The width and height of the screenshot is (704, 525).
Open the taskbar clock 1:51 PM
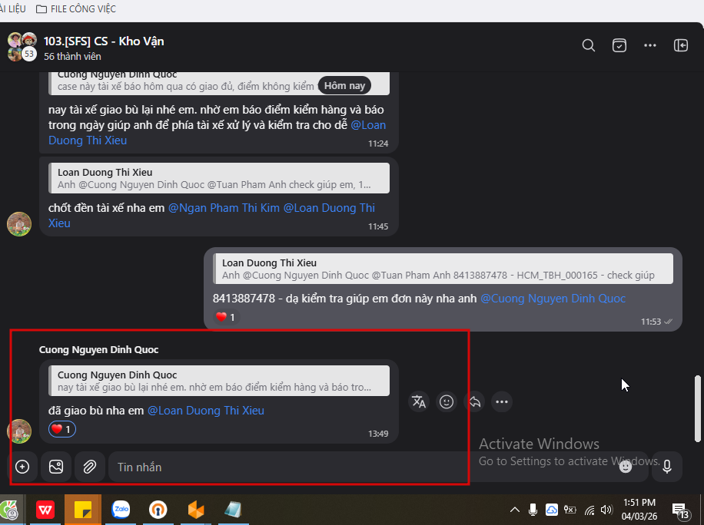(x=639, y=510)
